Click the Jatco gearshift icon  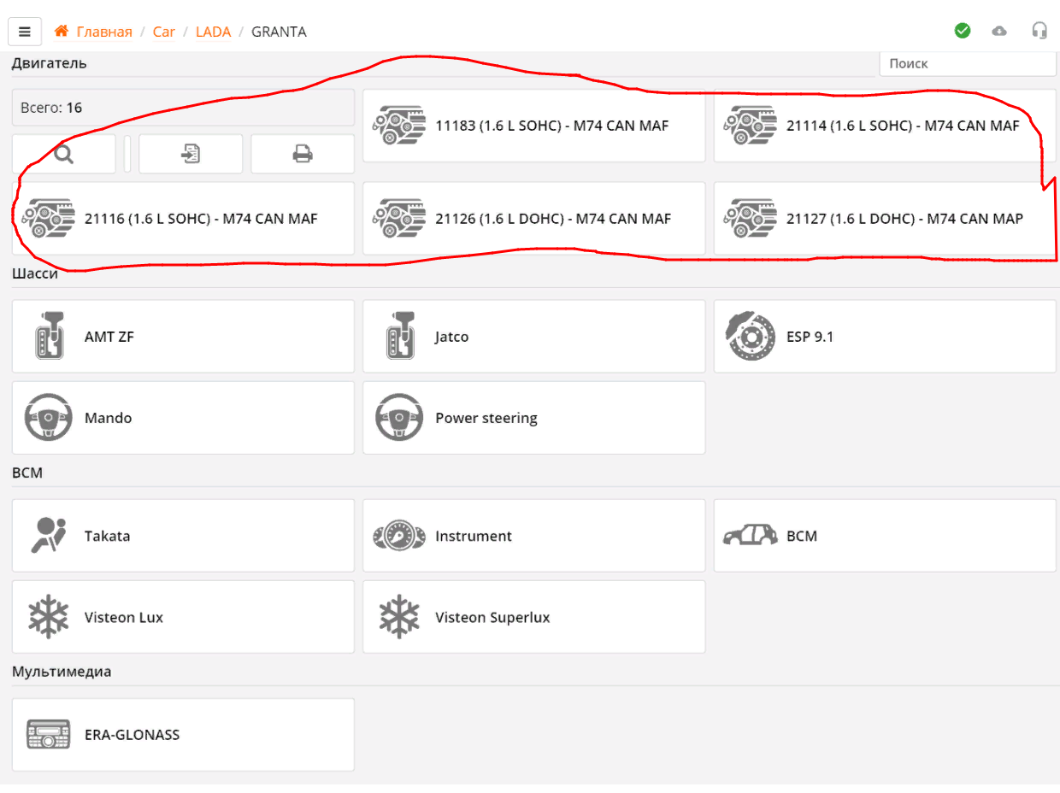click(x=399, y=336)
